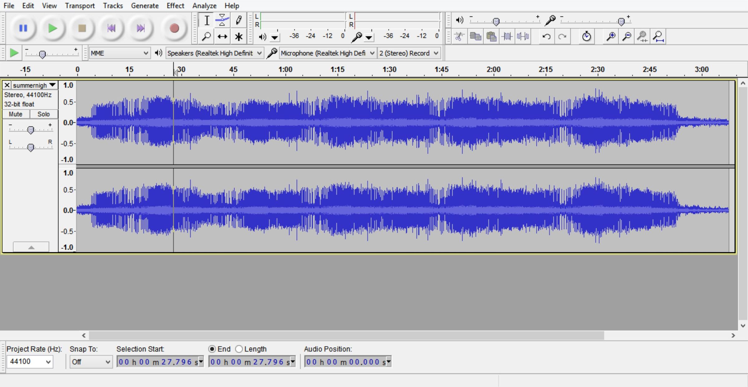Viewport: 748px width, 387px height.
Task: Click the Fit Project zoom icon
Action: 658,36
